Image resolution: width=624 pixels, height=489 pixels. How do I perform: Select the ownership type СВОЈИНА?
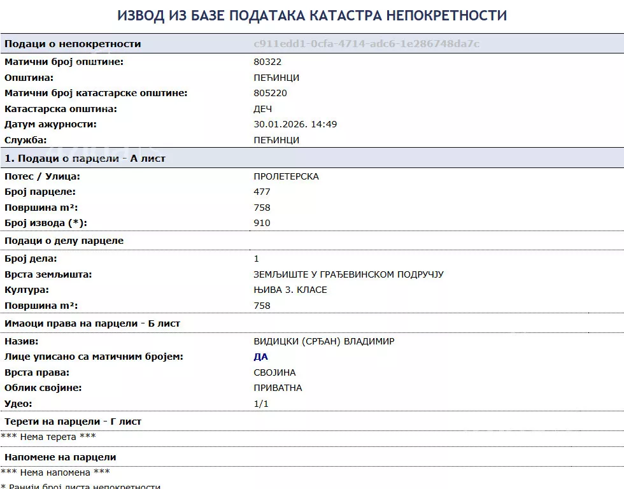click(272, 372)
